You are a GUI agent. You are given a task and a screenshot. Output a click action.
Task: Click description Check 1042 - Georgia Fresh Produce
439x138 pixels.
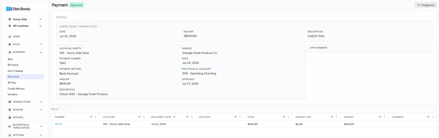coord(84,94)
